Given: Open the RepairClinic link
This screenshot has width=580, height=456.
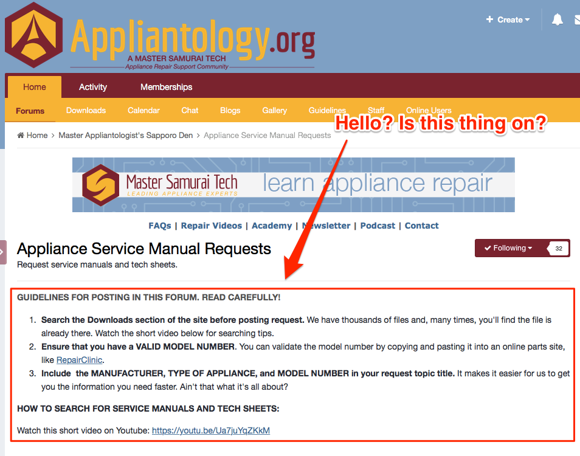Looking at the screenshot, I should pyautogui.click(x=80, y=360).
